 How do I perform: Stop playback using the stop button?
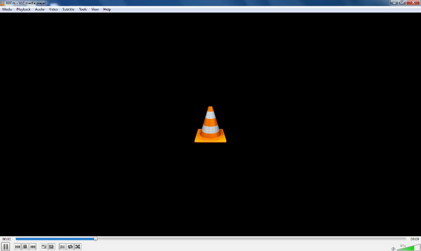25,247
